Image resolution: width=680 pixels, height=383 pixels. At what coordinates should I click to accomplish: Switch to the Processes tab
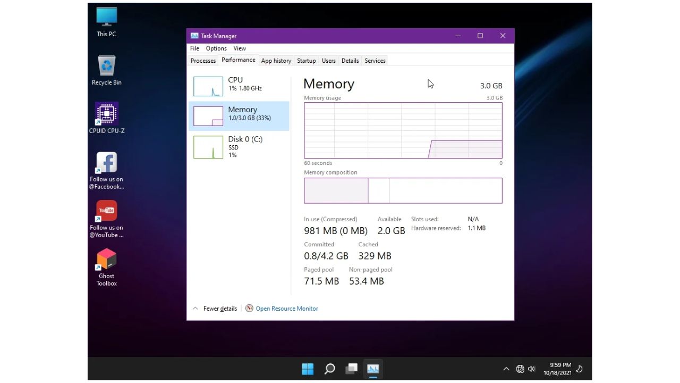tap(202, 60)
